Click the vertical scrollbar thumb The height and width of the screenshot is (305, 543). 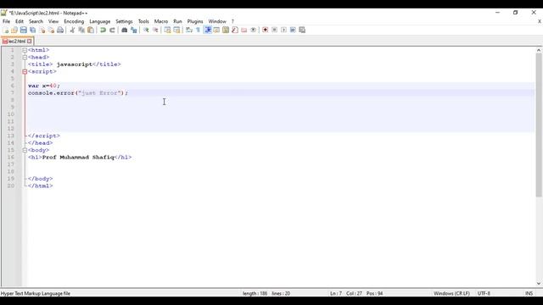[539, 125]
